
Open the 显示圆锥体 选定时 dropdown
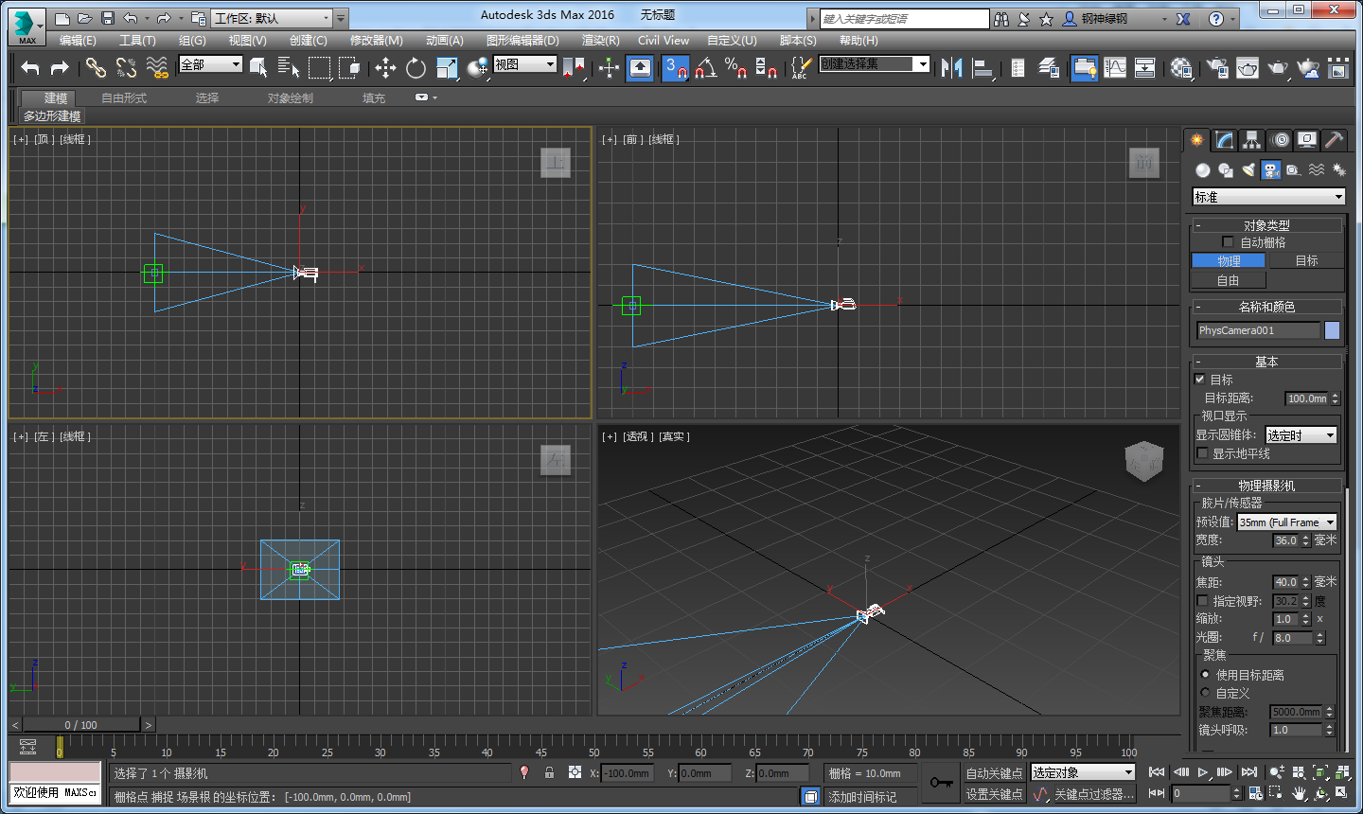coord(1301,435)
